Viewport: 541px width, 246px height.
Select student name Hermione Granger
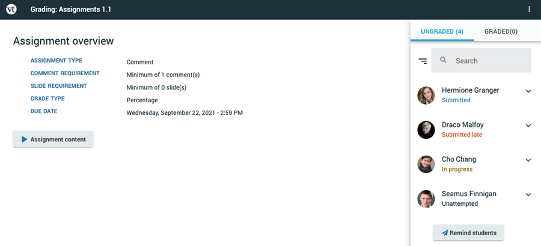(470, 90)
